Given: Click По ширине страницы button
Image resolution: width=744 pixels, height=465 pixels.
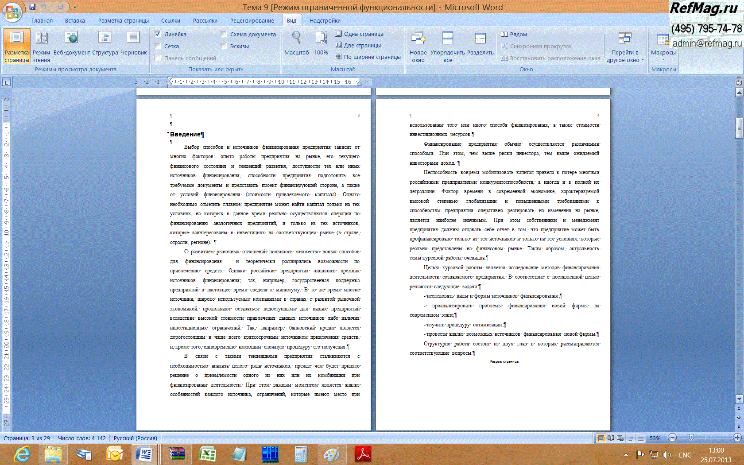Looking at the screenshot, I should (368, 57).
